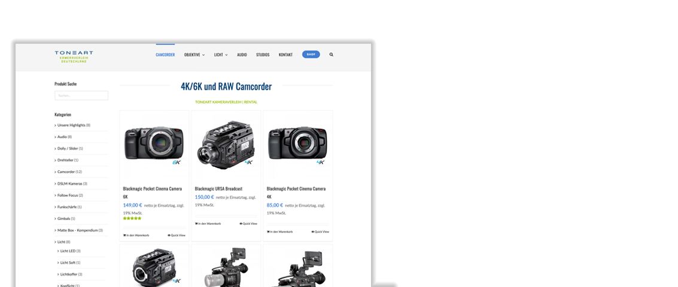Open the Pocket Cinema Camera 6K thumbnail
678x287 pixels.
click(x=154, y=145)
